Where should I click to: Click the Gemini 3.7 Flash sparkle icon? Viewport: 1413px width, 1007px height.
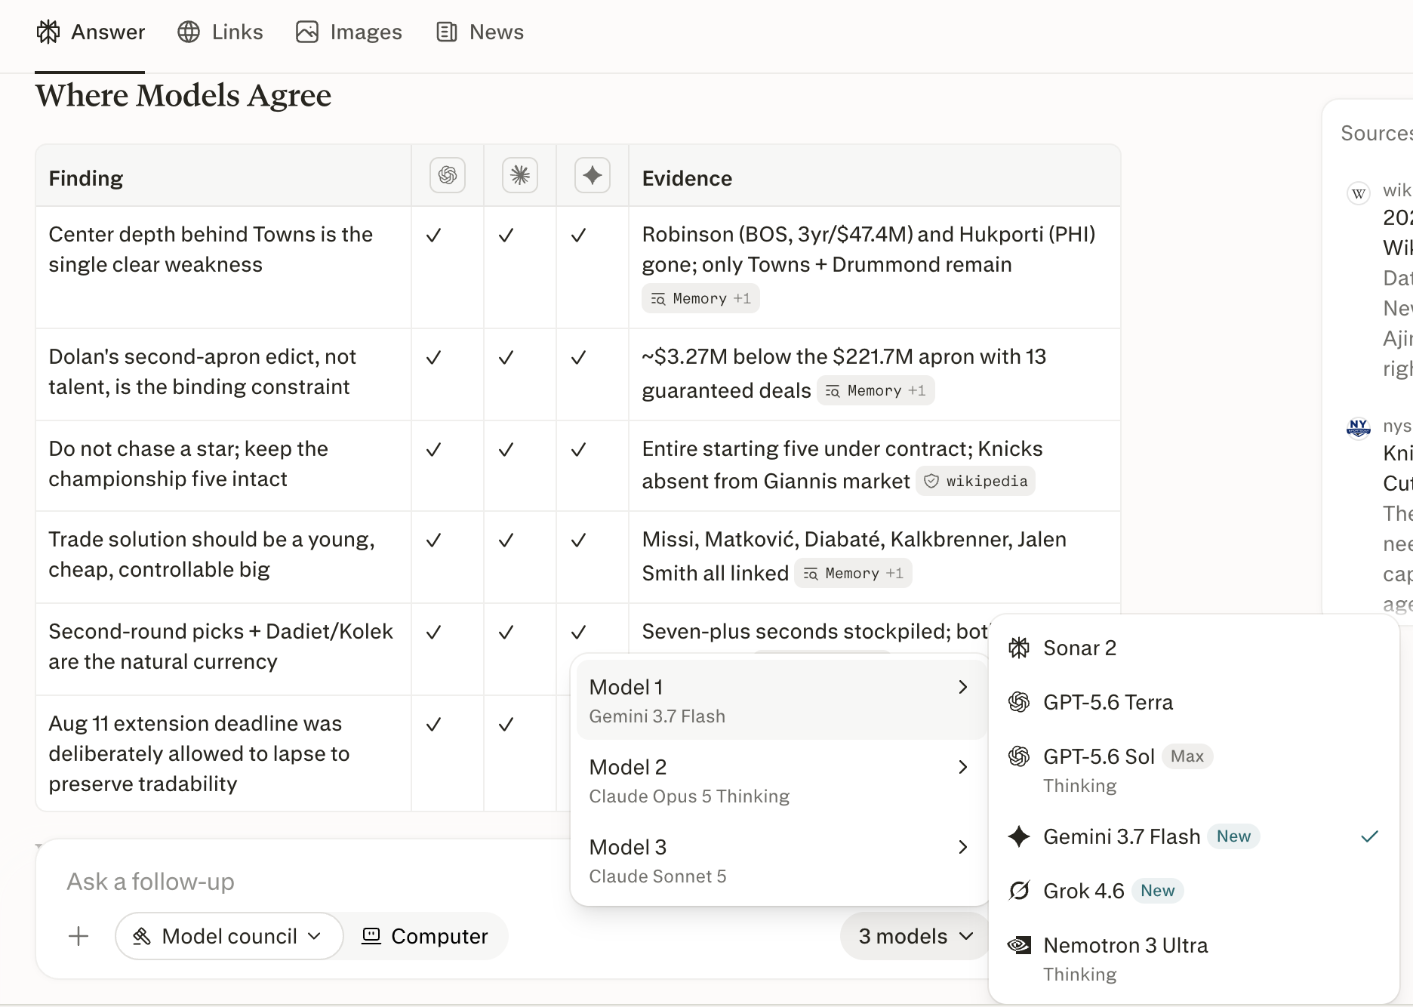click(1019, 836)
